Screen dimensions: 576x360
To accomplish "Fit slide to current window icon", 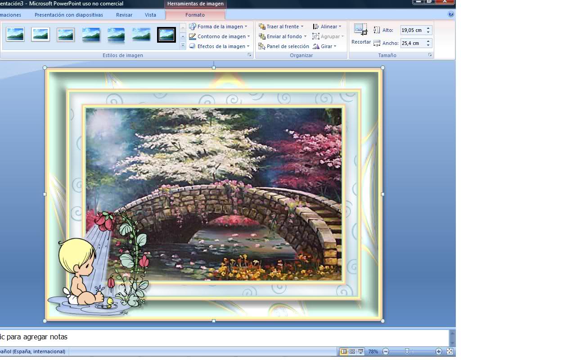I will [449, 351].
